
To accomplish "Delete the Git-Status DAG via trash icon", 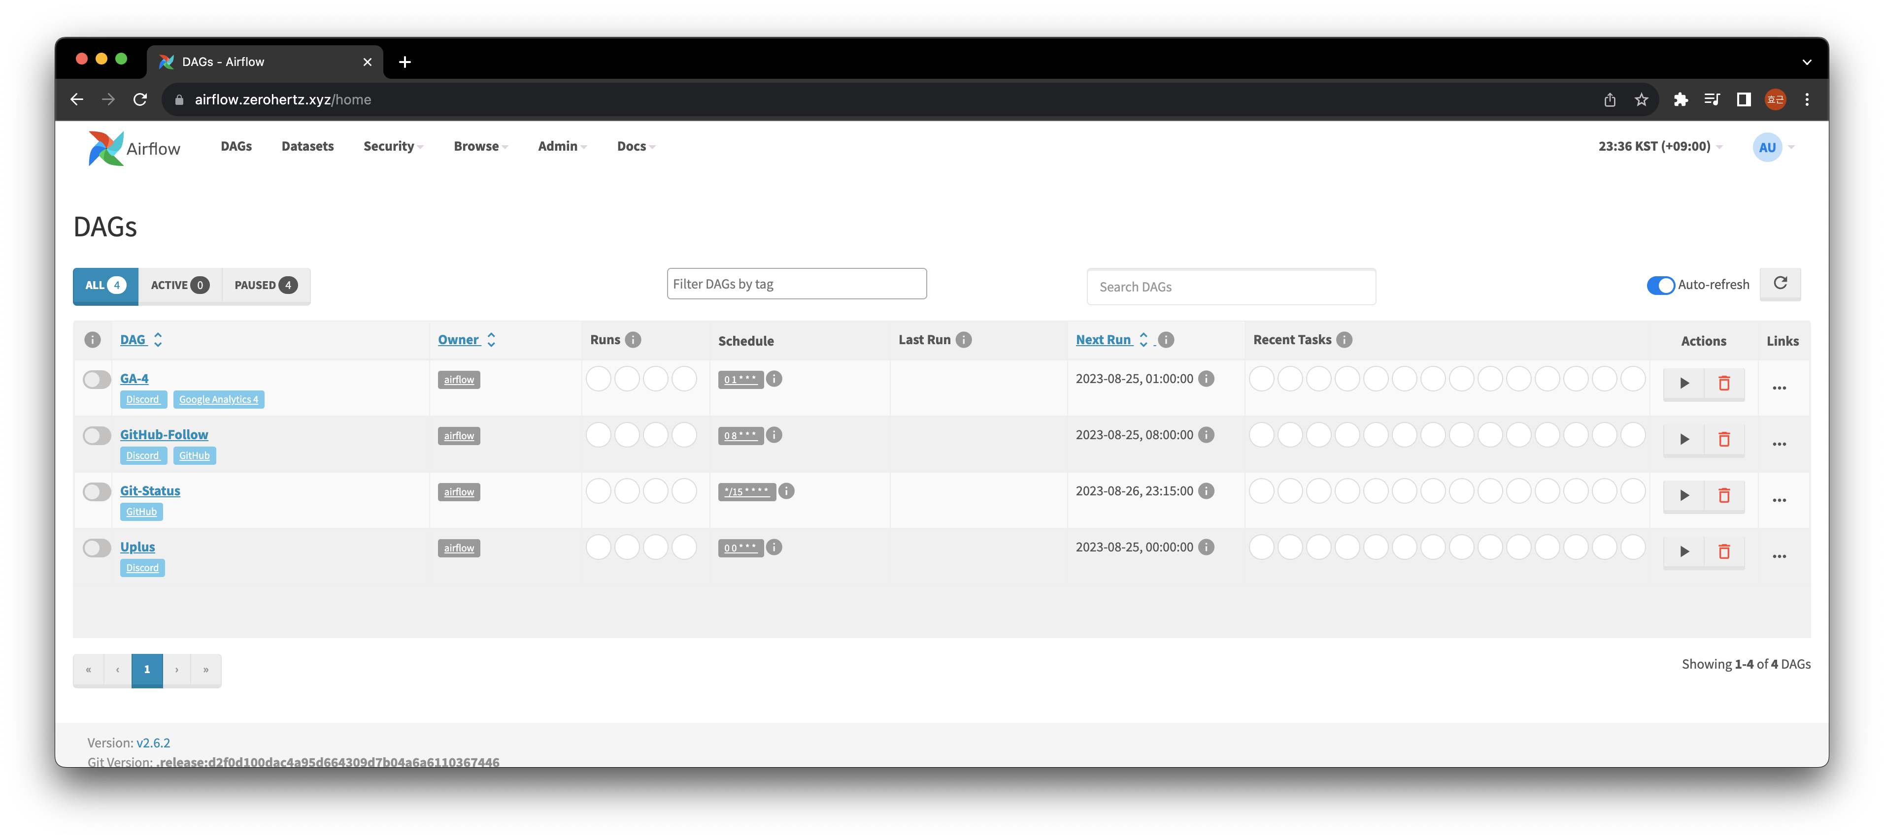I will (1724, 496).
